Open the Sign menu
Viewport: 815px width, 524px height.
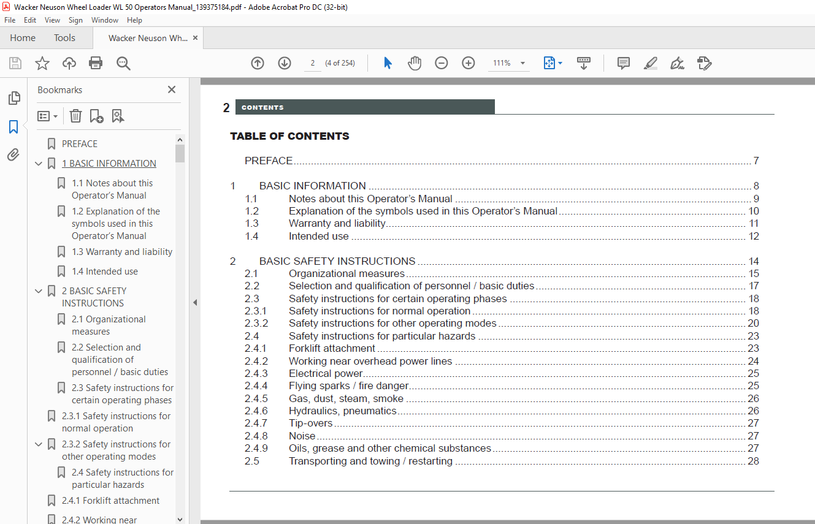[x=75, y=20]
